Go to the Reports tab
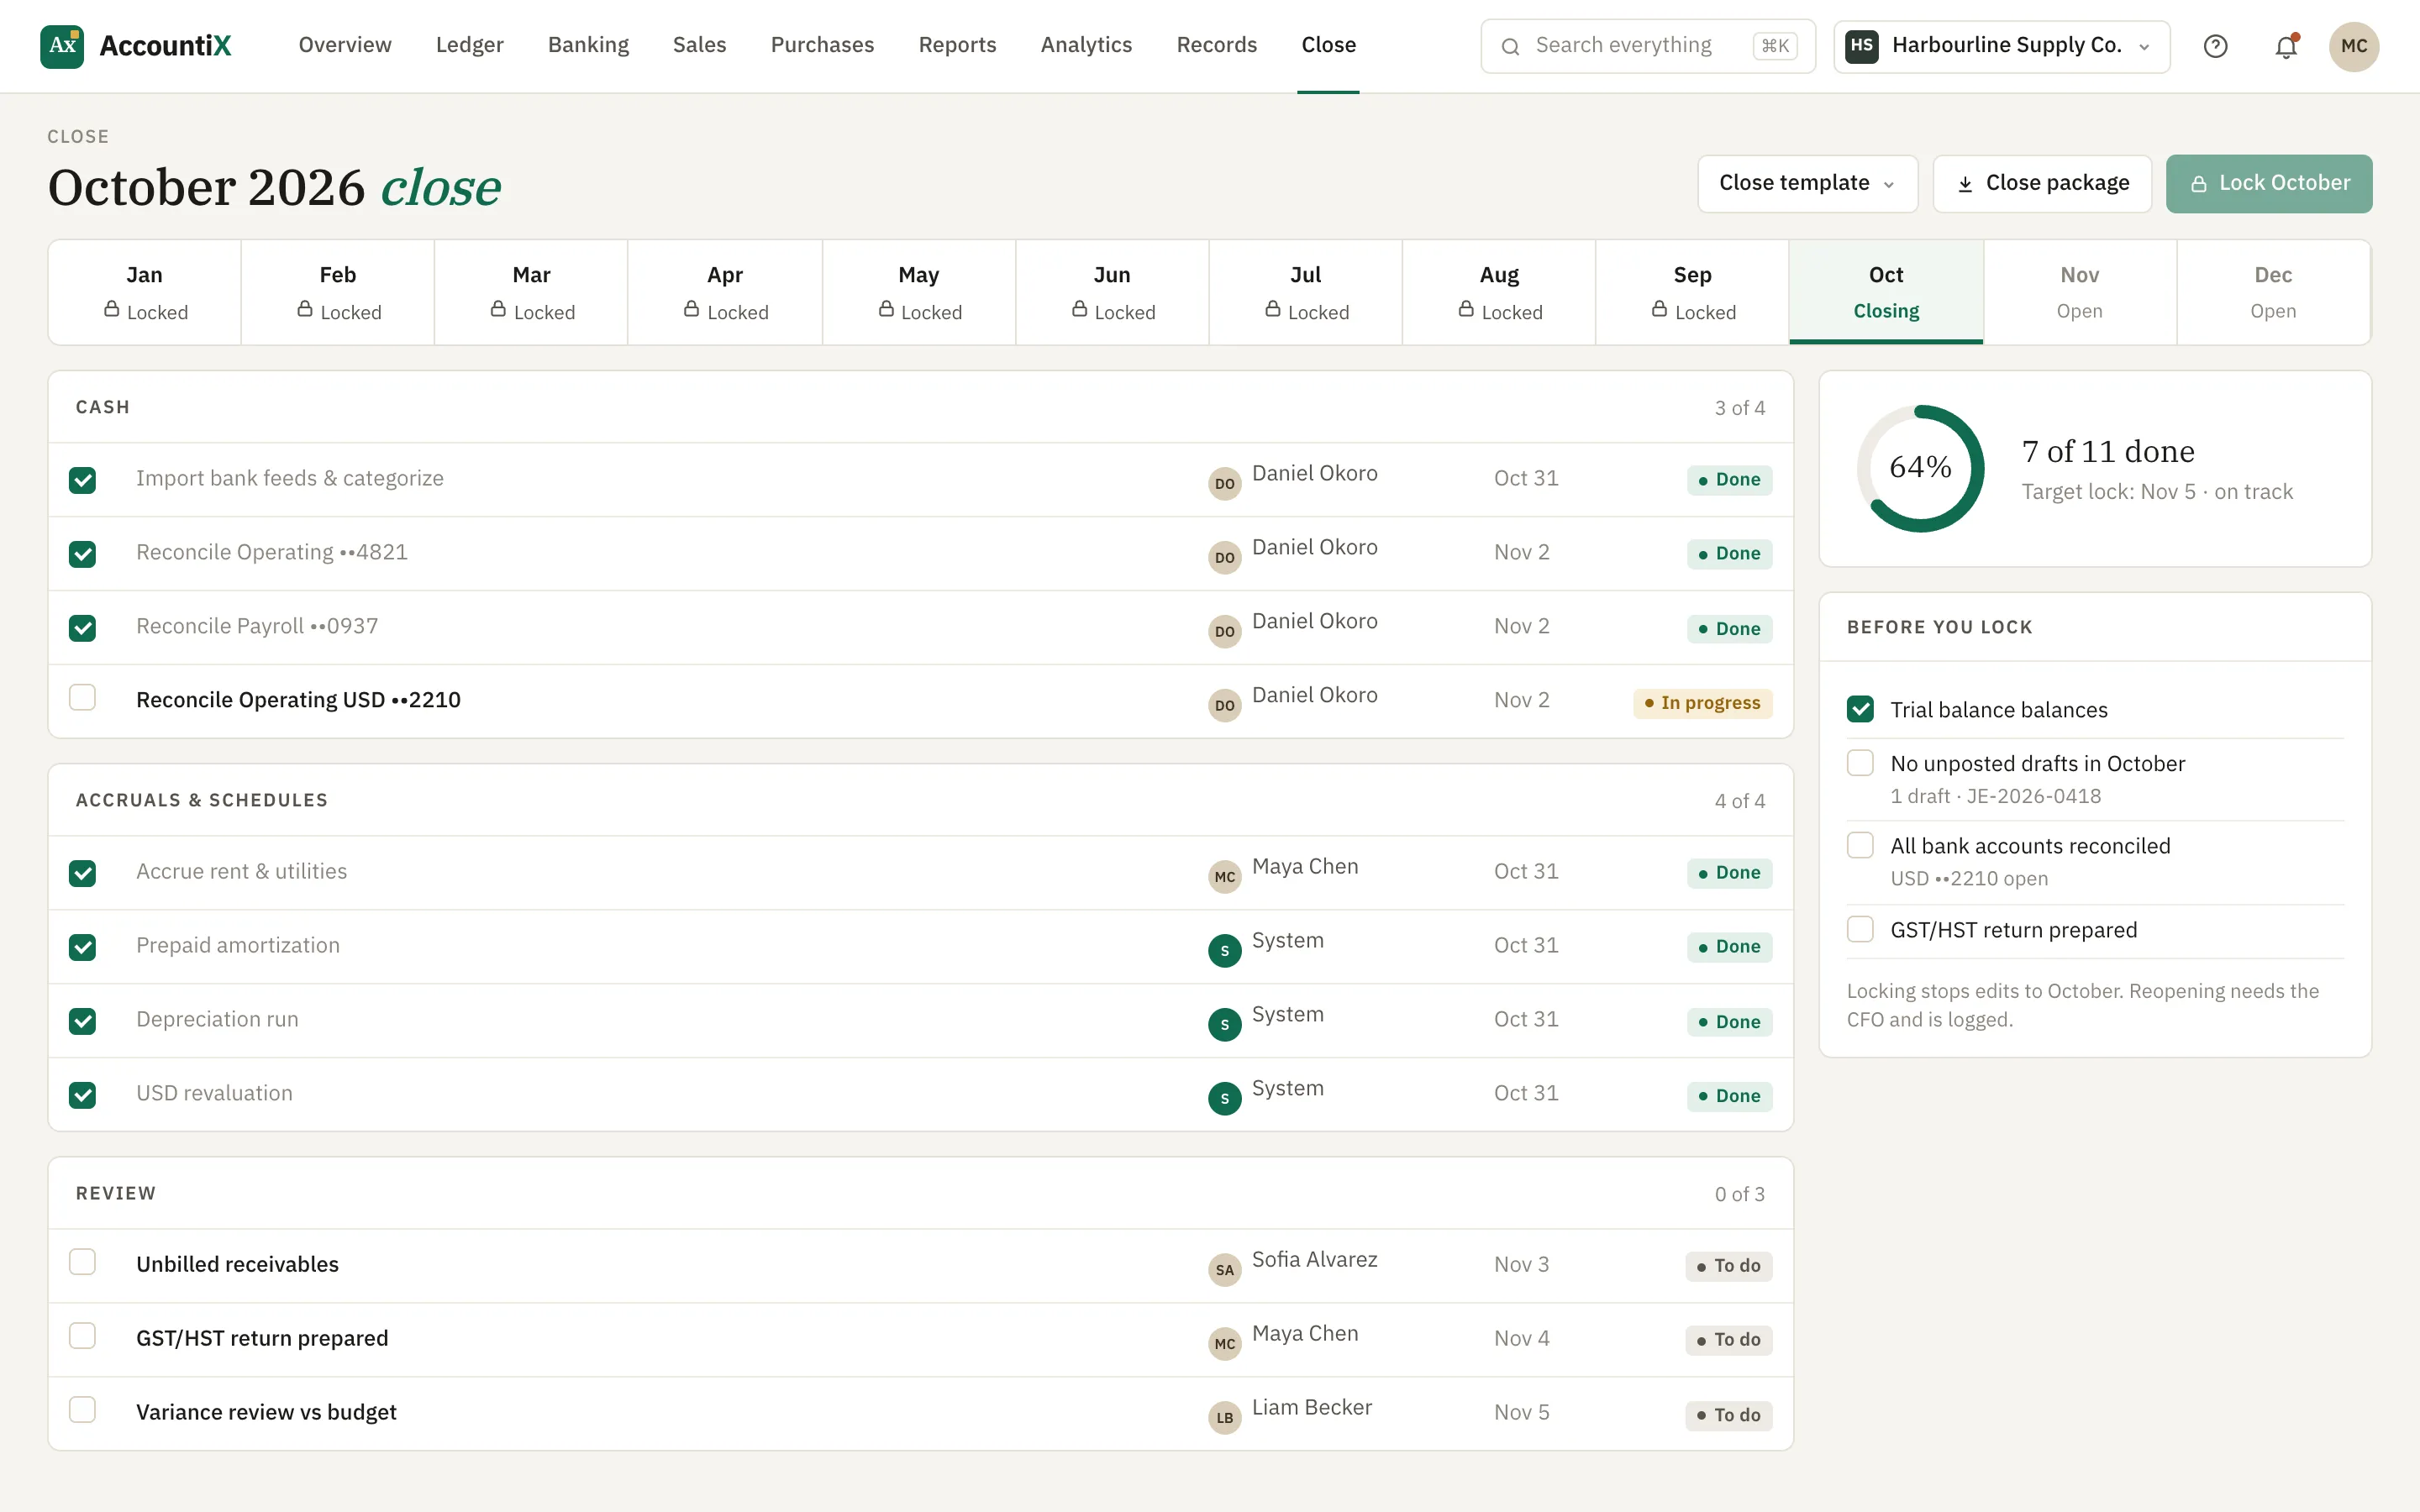The image size is (2420, 1512). click(957, 45)
